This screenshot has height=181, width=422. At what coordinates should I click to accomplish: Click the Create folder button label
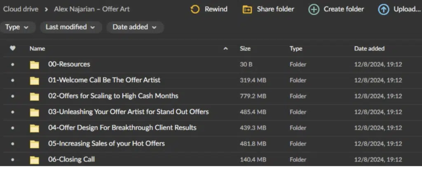[x=344, y=9]
